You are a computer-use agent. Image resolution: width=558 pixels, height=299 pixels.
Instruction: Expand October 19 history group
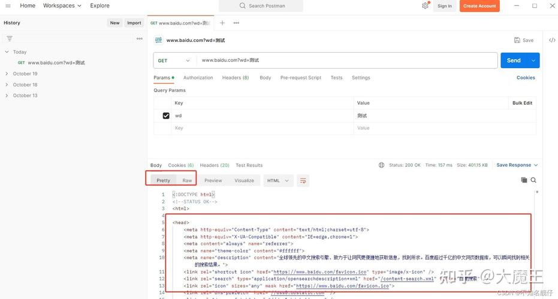point(7,74)
